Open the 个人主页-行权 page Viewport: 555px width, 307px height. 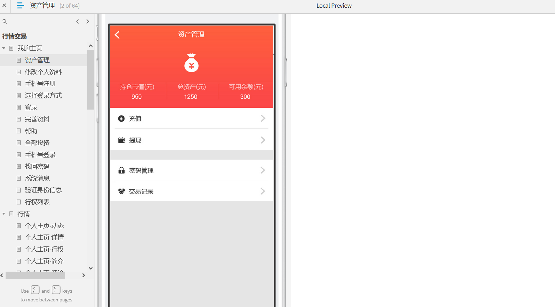[x=44, y=249]
